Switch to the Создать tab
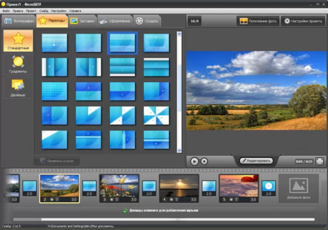 click(147, 21)
